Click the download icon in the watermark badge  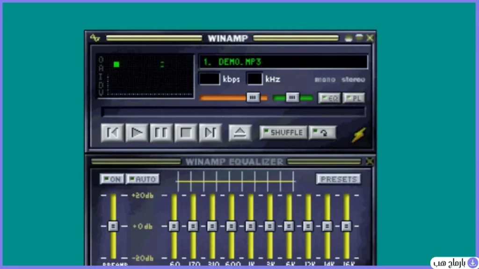[472, 262]
